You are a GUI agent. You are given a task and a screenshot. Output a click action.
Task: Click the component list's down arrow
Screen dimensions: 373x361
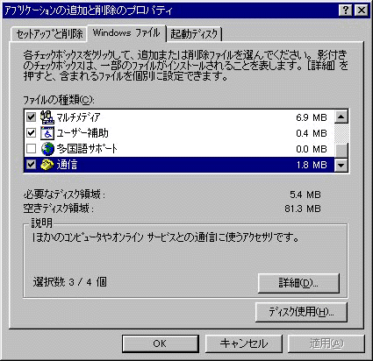(341, 166)
